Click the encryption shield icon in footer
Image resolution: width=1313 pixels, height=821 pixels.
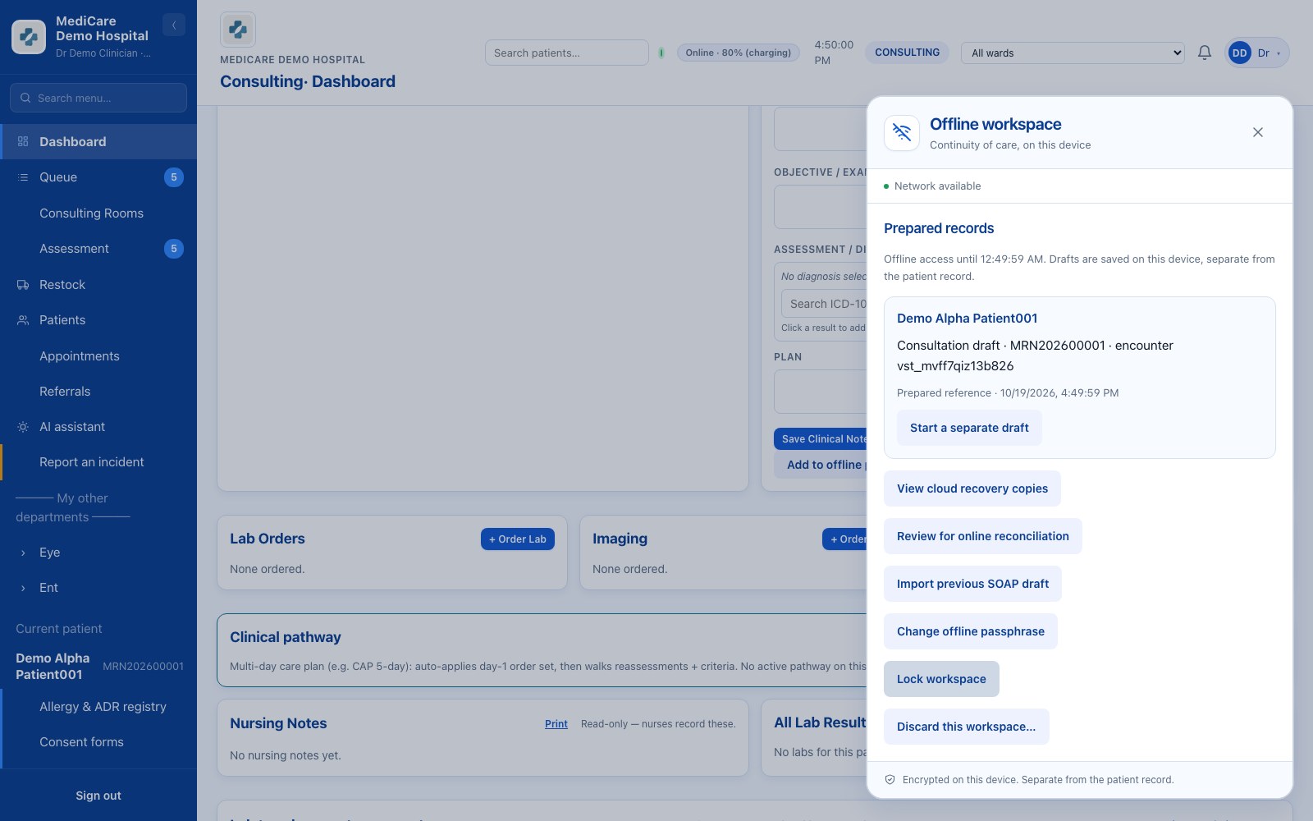(x=890, y=780)
